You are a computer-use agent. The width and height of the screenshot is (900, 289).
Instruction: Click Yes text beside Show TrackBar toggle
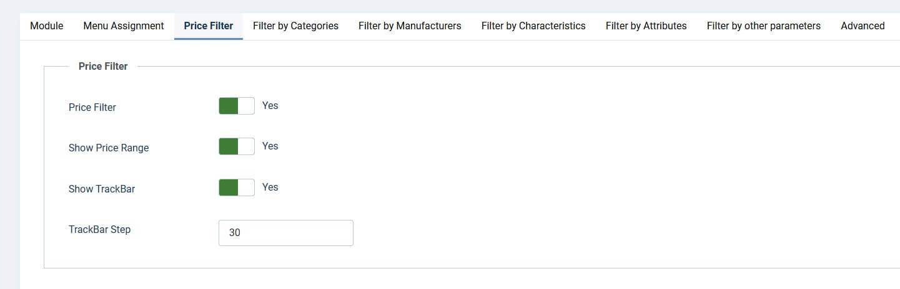pyautogui.click(x=270, y=187)
